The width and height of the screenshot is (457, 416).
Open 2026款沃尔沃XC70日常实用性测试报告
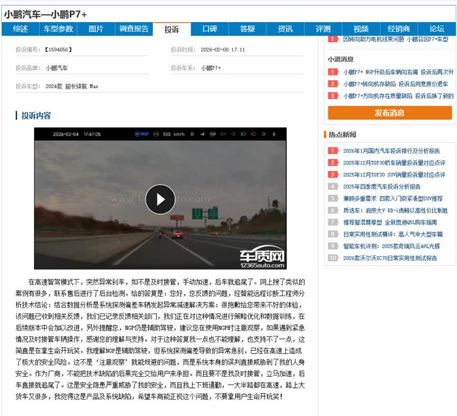[390, 258]
